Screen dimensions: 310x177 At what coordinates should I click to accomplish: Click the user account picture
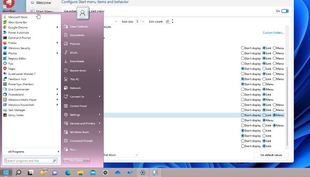click(x=82, y=13)
